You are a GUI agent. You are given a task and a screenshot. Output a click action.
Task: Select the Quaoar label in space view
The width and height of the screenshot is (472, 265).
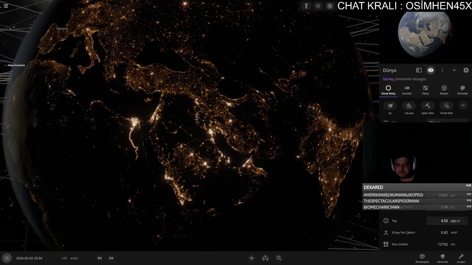click(x=62, y=28)
